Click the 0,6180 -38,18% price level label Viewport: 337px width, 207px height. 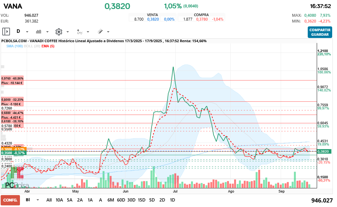tap(12, 121)
